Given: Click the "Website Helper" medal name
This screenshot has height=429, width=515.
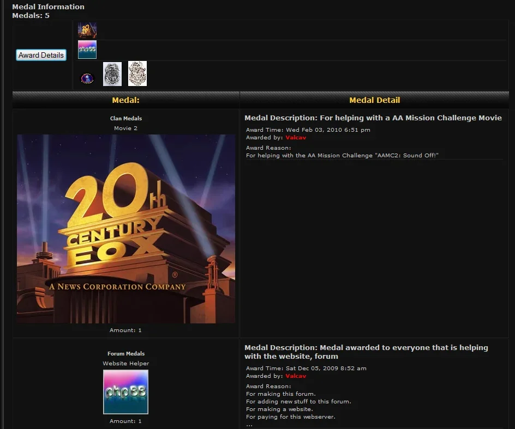Looking at the screenshot, I should click(126, 364).
